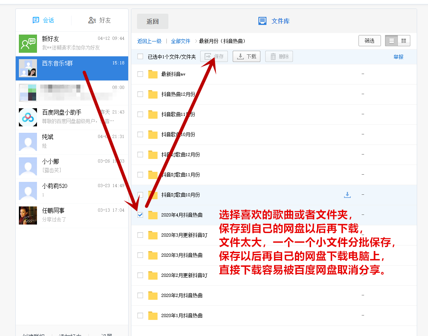Viewport: 428px width, 336px height.
Task: Check the box for 抖音热曲12月份
Action: point(140,94)
